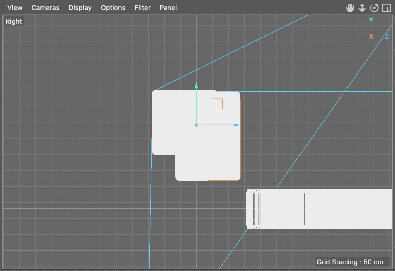
Task: Click the Rotate camera icon
Action: pyautogui.click(x=374, y=8)
